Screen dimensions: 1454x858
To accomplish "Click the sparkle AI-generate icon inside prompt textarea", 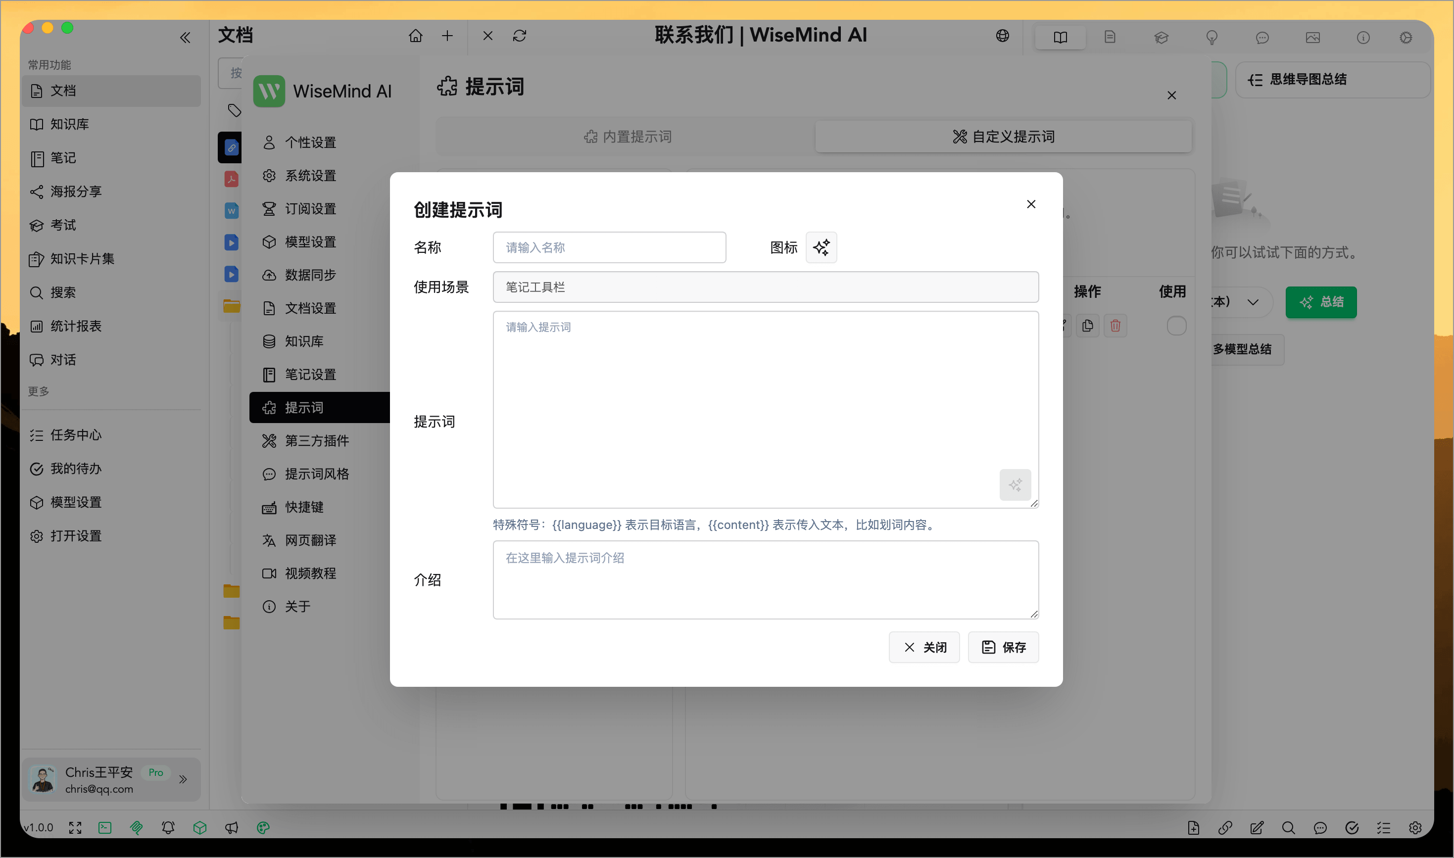I will (1015, 485).
